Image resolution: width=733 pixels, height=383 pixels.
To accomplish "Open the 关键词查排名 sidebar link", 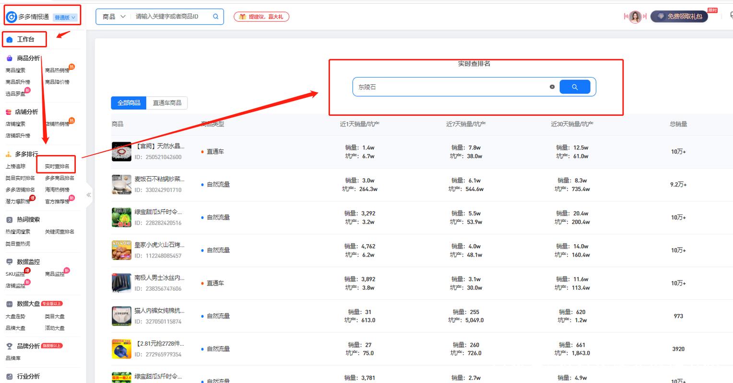I will (x=59, y=232).
